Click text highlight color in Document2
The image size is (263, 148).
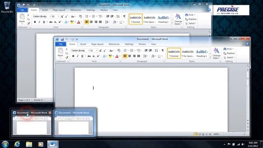coord(110,56)
